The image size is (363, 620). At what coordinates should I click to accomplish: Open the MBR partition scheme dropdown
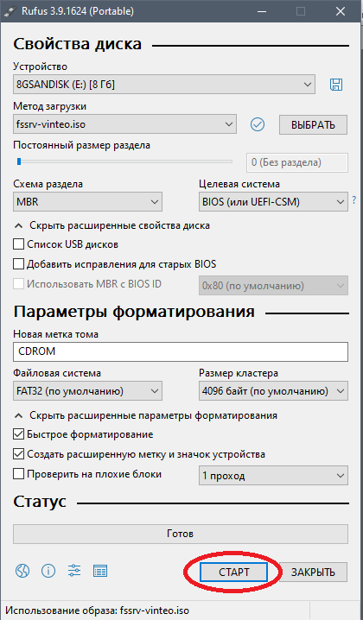[87, 202]
